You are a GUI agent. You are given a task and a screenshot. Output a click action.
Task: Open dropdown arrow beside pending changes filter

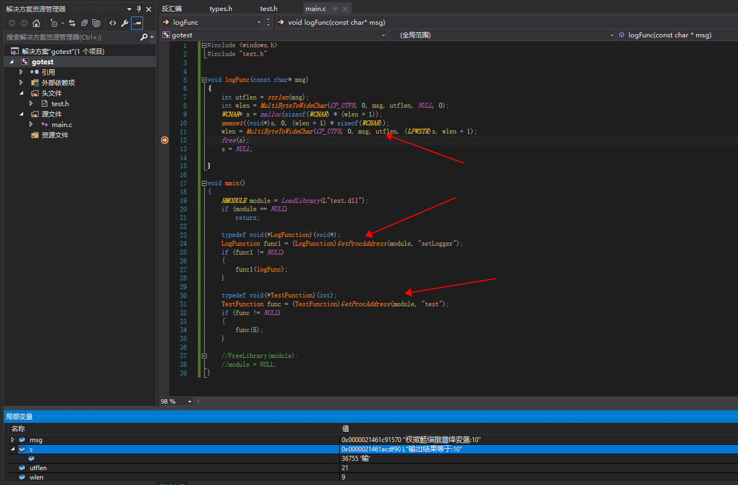[63, 23]
